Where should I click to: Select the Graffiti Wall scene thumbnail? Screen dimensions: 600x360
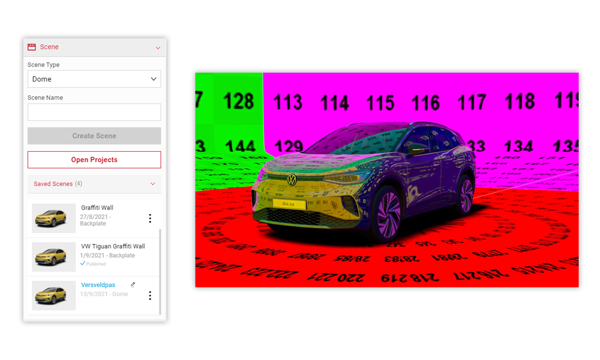[x=54, y=218]
